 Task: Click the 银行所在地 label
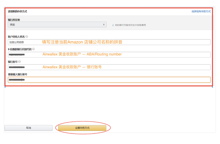[14, 20]
